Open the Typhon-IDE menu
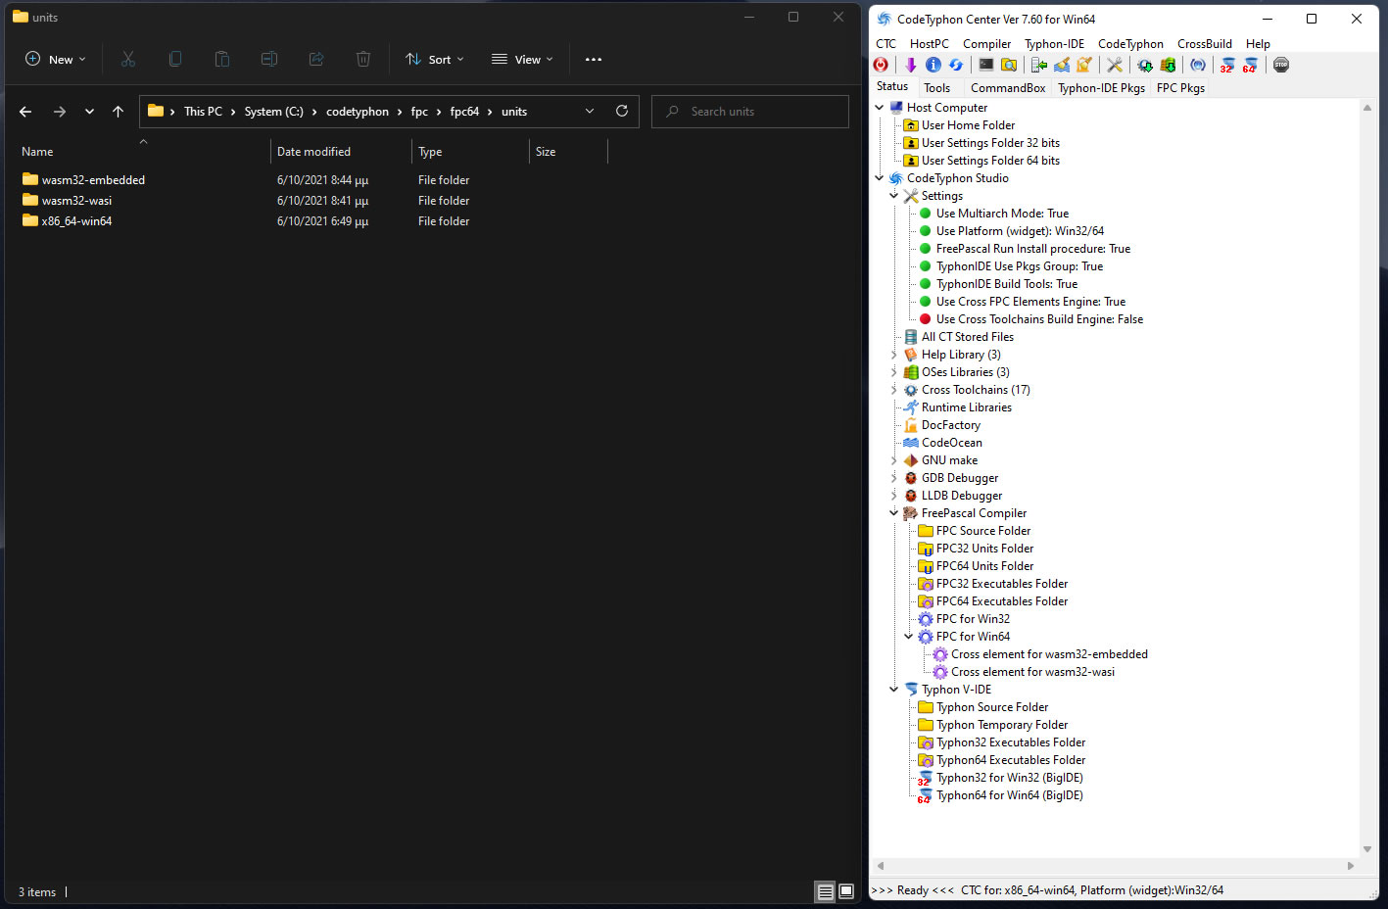 tap(1054, 43)
